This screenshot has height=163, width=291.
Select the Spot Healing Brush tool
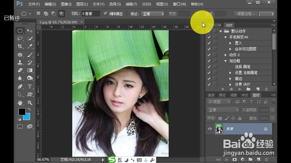tap(20, 55)
